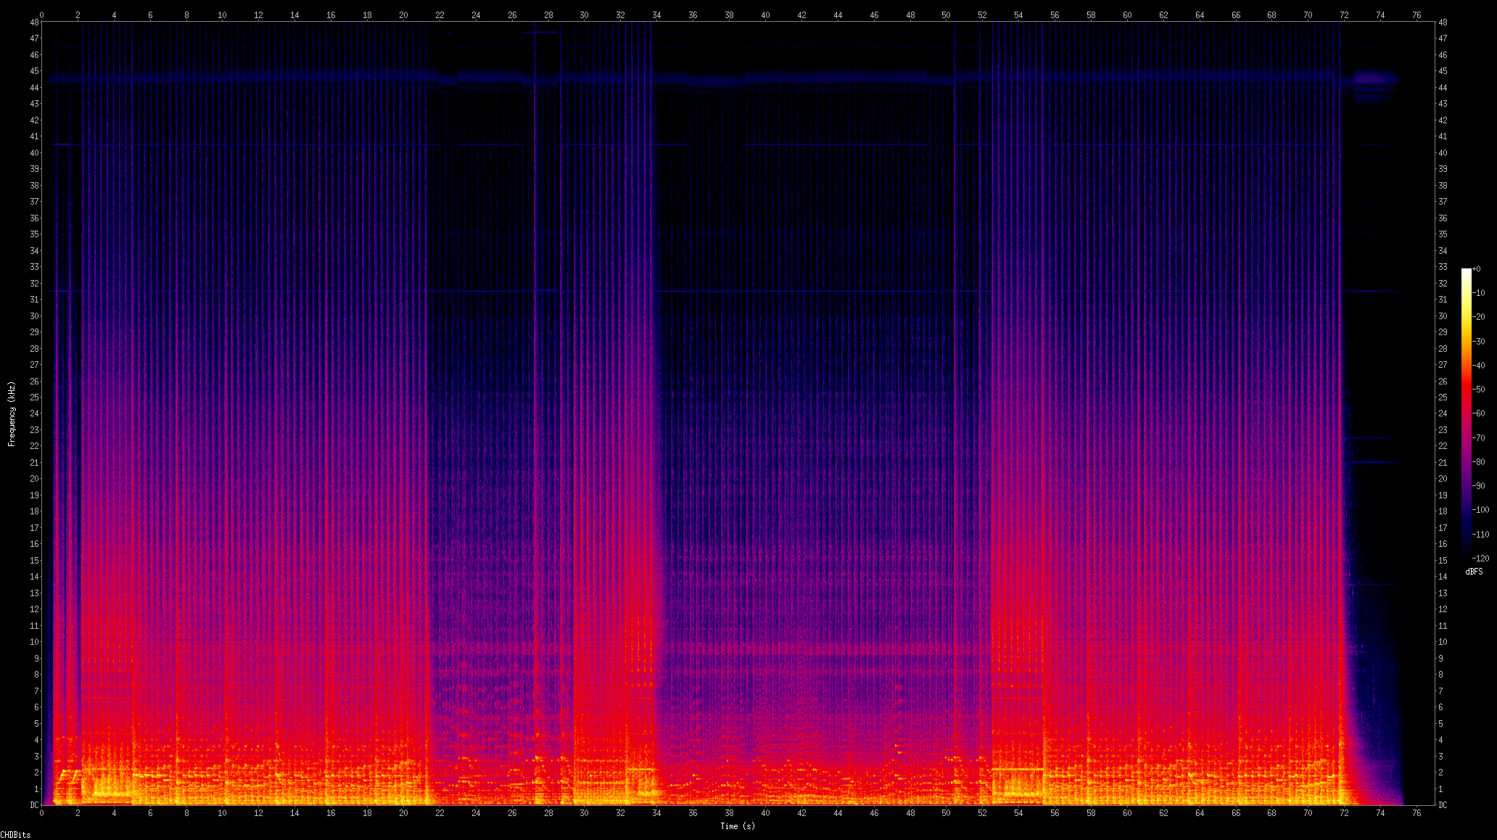1497x840 pixels.
Task: Click the -120 label on dBFS legend
Action: coord(1481,559)
